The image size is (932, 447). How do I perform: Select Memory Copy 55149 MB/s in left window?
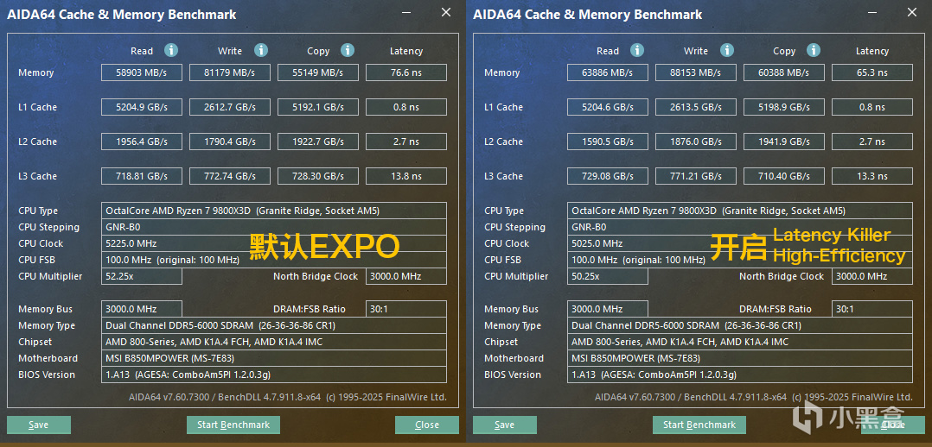(x=318, y=72)
